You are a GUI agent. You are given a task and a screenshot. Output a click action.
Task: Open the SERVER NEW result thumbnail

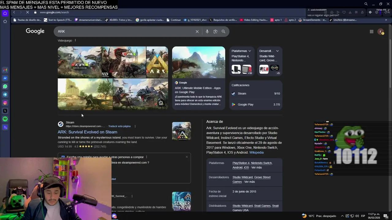181,201
